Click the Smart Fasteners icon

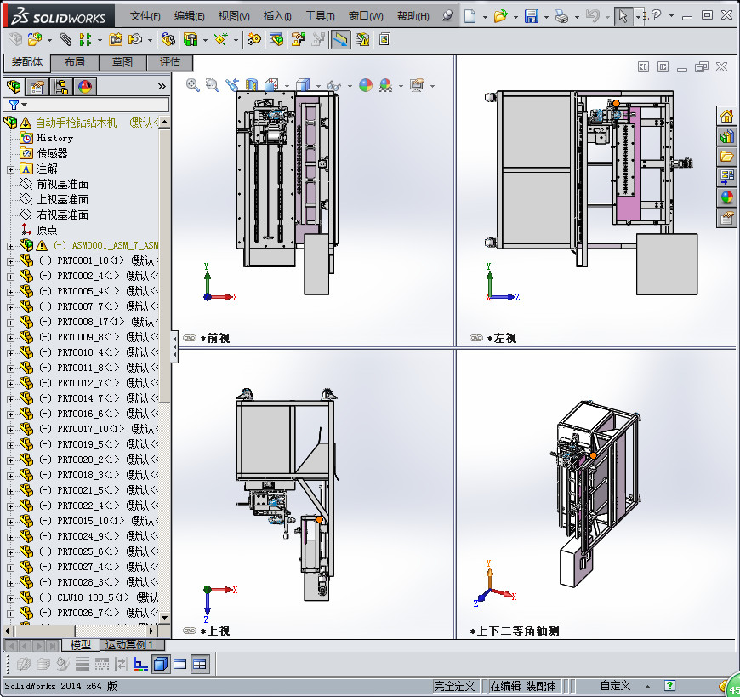tap(116, 39)
